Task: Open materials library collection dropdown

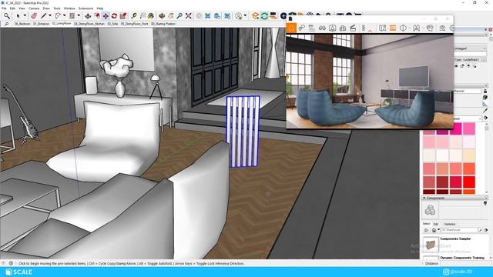Action: tap(468, 118)
